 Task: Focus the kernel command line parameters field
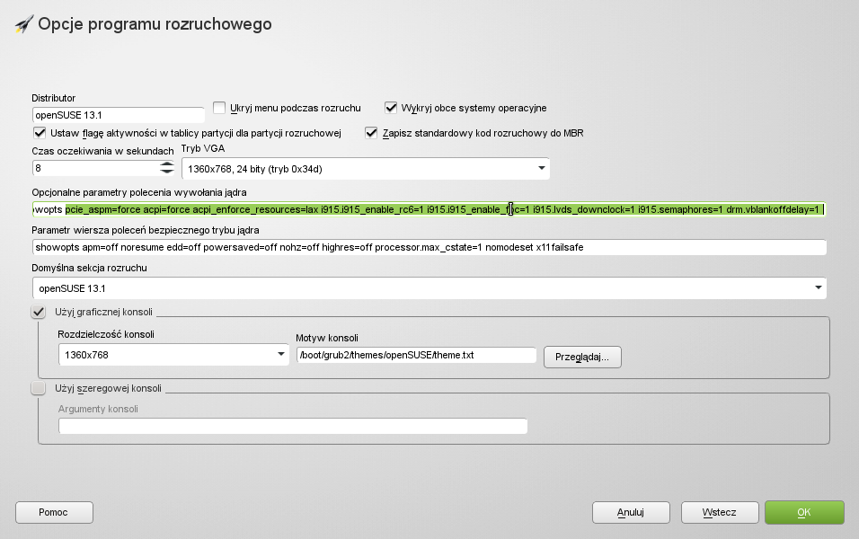(x=429, y=209)
